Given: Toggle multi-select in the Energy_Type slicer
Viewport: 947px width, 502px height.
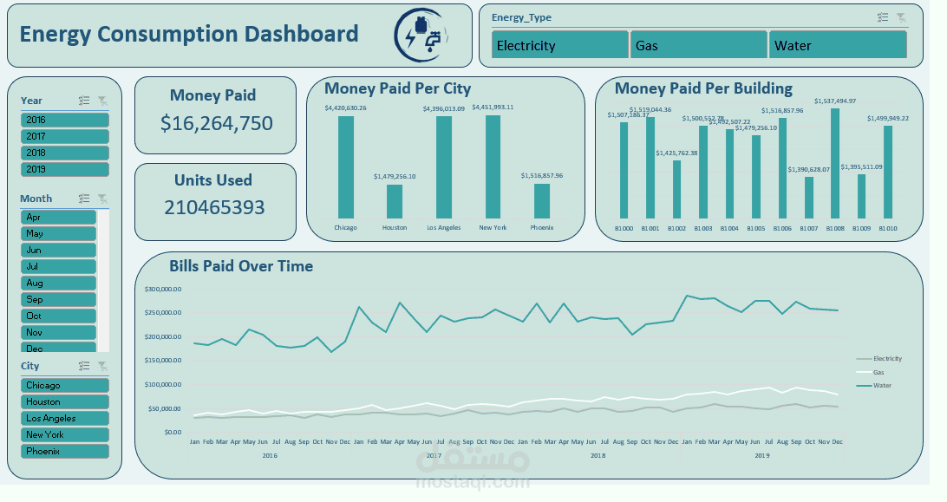Looking at the screenshot, I should [883, 17].
